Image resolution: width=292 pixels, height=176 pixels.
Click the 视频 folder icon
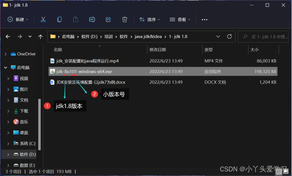(x=16, y=78)
